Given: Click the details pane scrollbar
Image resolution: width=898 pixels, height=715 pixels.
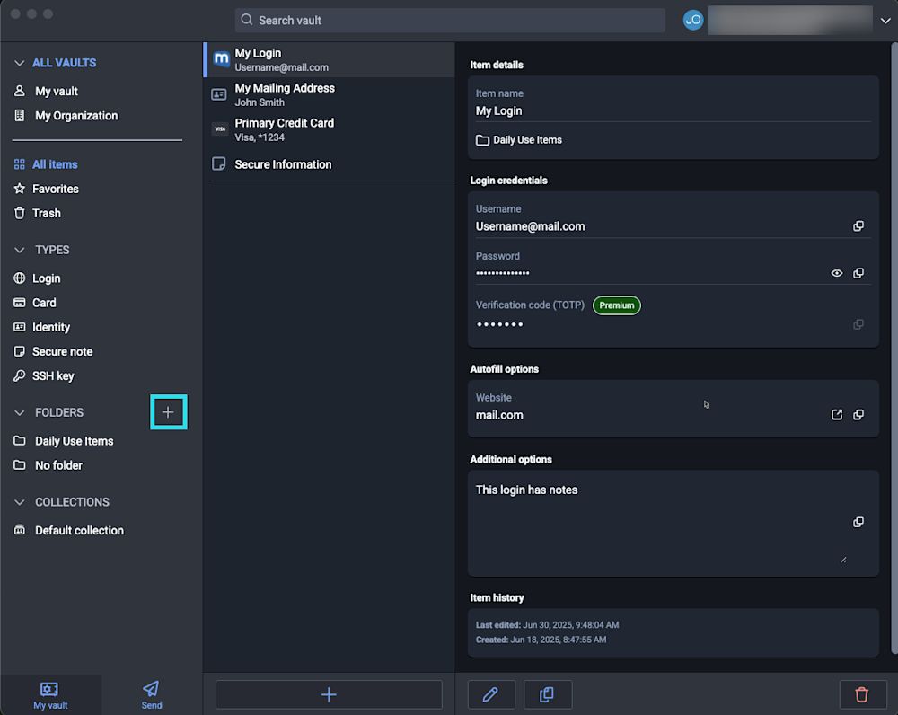Looking at the screenshot, I should 894,348.
